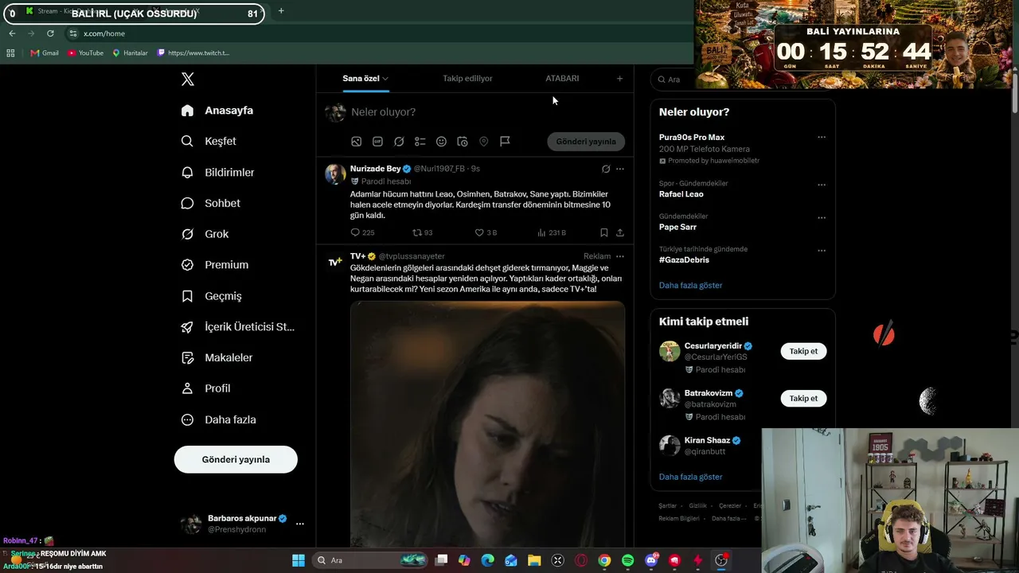Go back in the browser

click(12, 33)
